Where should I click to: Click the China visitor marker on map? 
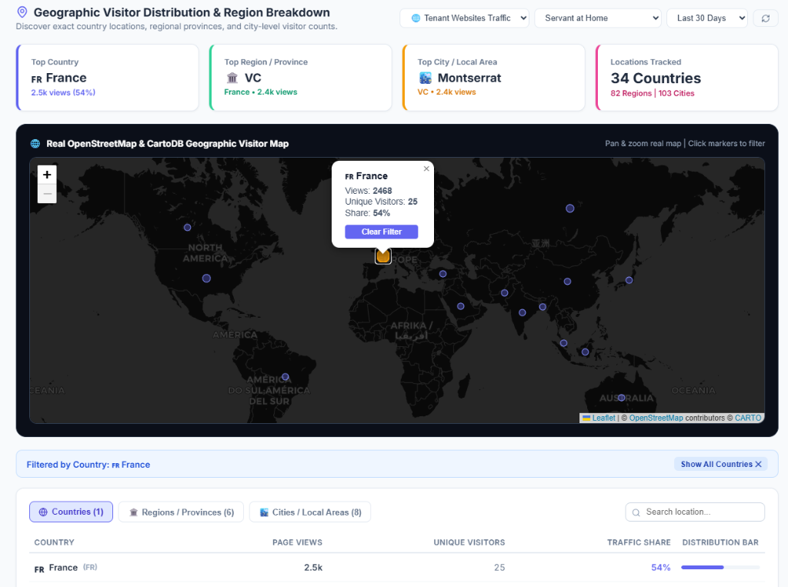click(567, 282)
